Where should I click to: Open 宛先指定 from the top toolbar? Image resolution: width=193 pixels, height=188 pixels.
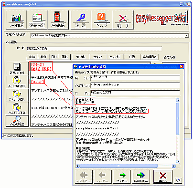click(37, 20)
